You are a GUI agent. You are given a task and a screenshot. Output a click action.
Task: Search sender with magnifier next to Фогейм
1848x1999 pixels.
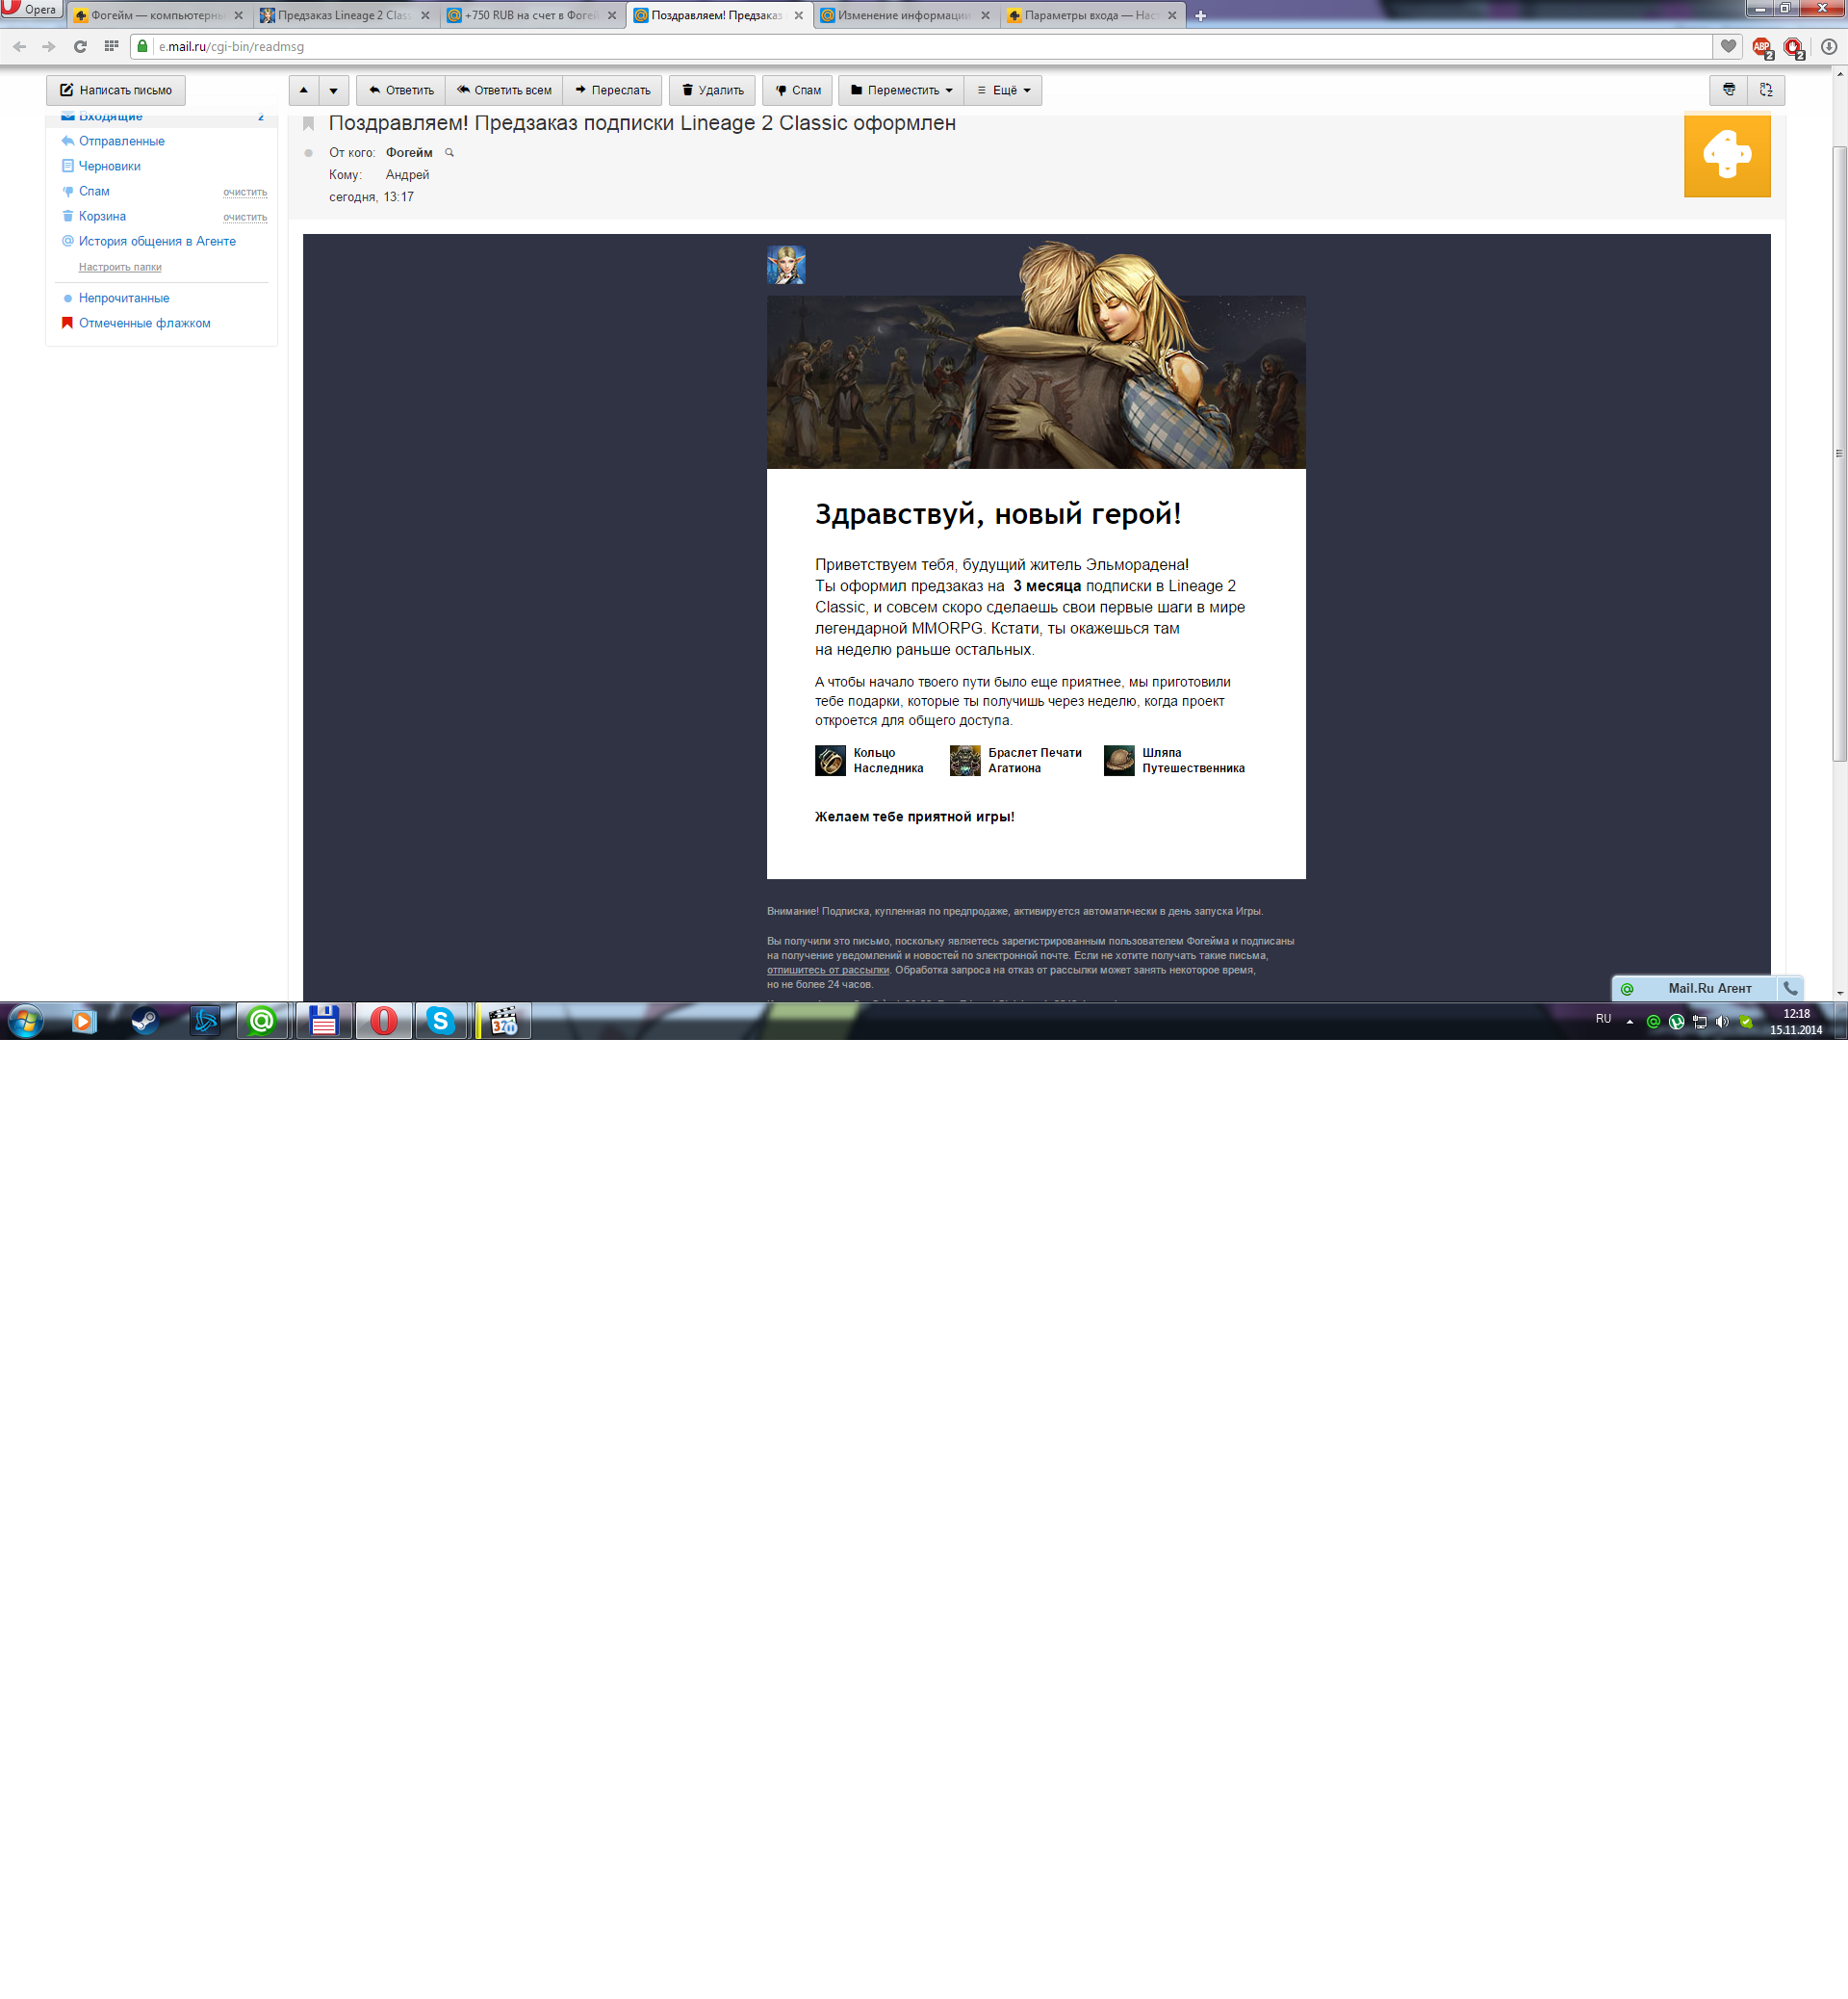tap(450, 153)
